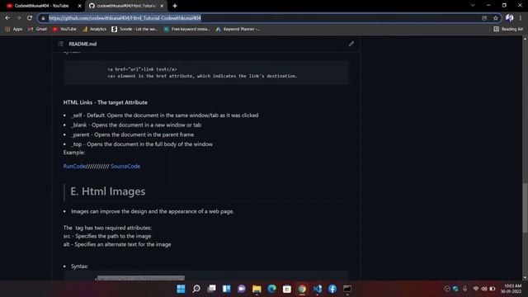Open taskbar Search
This screenshot has height=297, width=528.
[196, 289]
